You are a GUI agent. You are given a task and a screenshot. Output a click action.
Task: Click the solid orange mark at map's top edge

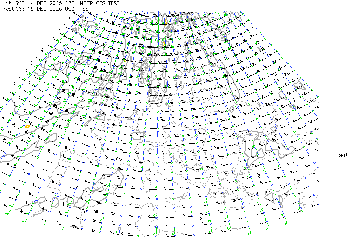(x=165, y=22)
